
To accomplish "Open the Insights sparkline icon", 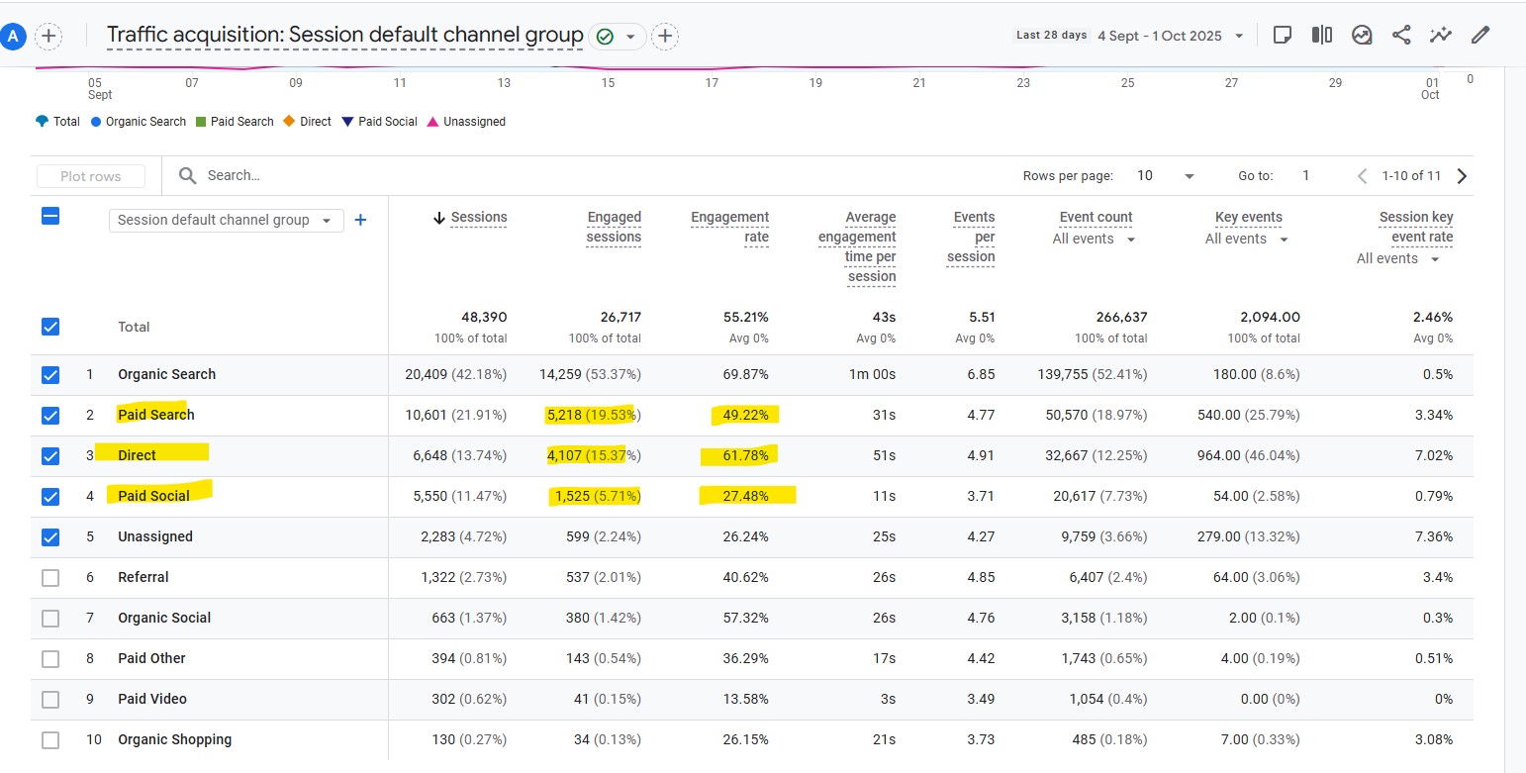I will (1440, 36).
